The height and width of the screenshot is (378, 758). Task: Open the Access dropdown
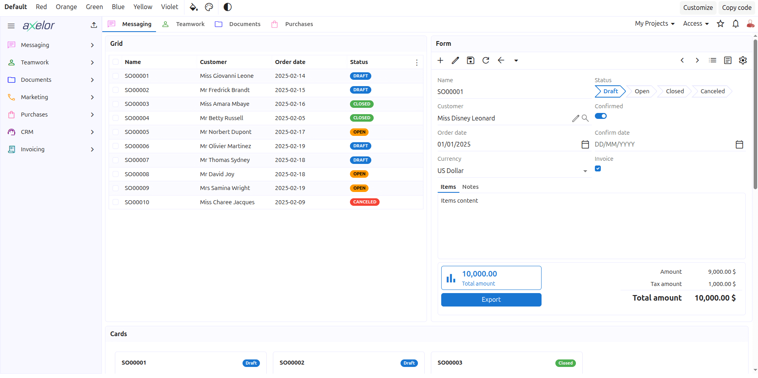696,24
